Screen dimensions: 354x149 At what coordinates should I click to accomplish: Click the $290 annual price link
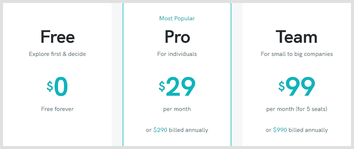(x=160, y=130)
